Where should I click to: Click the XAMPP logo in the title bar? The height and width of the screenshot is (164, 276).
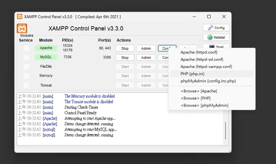(x=19, y=17)
